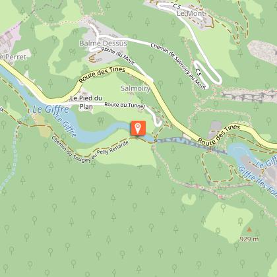Screen dimensions: 277x277
Task: Click the C 5 road label near hairpin bends
Action: point(199,72)
